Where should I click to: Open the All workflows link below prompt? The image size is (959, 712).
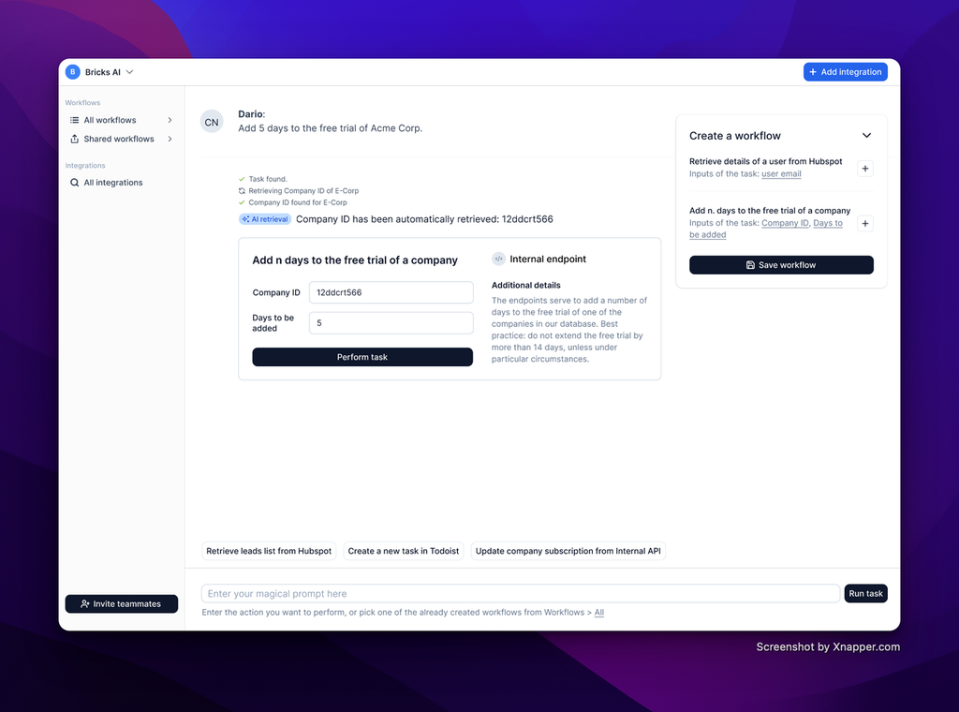(x=598, y=613)
